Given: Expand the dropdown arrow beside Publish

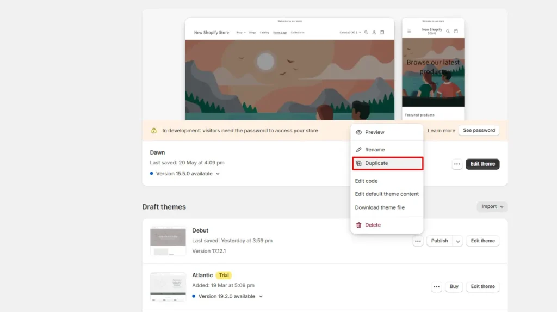Looking at the screenshot, I should point(457,241).
